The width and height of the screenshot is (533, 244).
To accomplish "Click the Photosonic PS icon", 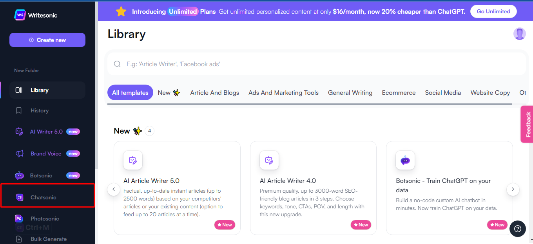I will [x=18, y=219].
